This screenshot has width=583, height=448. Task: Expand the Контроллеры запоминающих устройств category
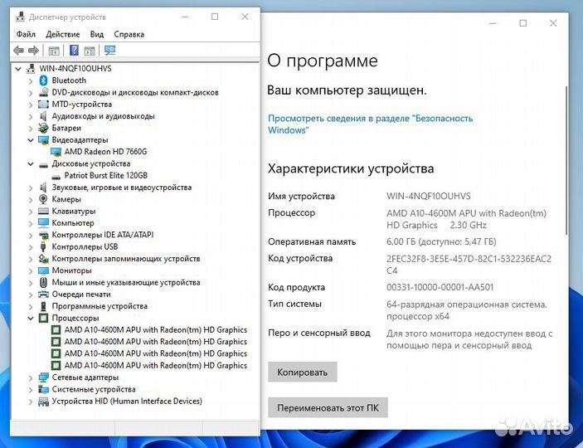(31, 259)
